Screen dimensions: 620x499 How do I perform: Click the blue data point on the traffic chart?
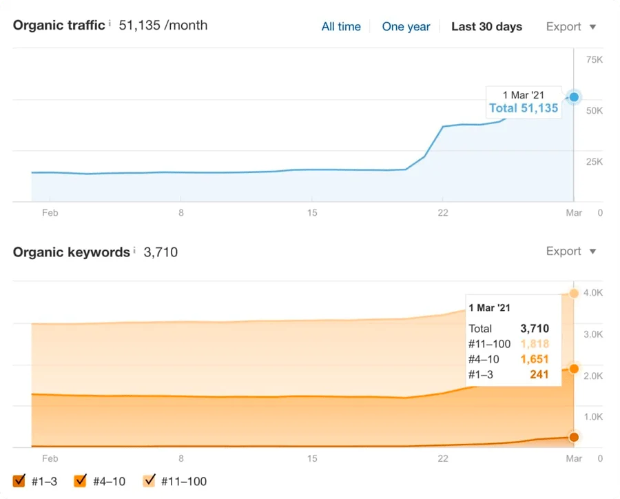tap(574, 97)
